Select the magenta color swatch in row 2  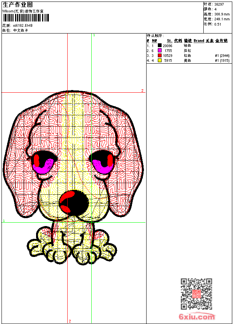click(x=160, y=50)
